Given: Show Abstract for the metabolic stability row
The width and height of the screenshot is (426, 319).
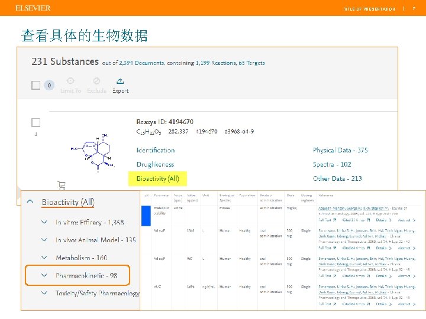Looking at the screenshot, I should tap(406, 220).
